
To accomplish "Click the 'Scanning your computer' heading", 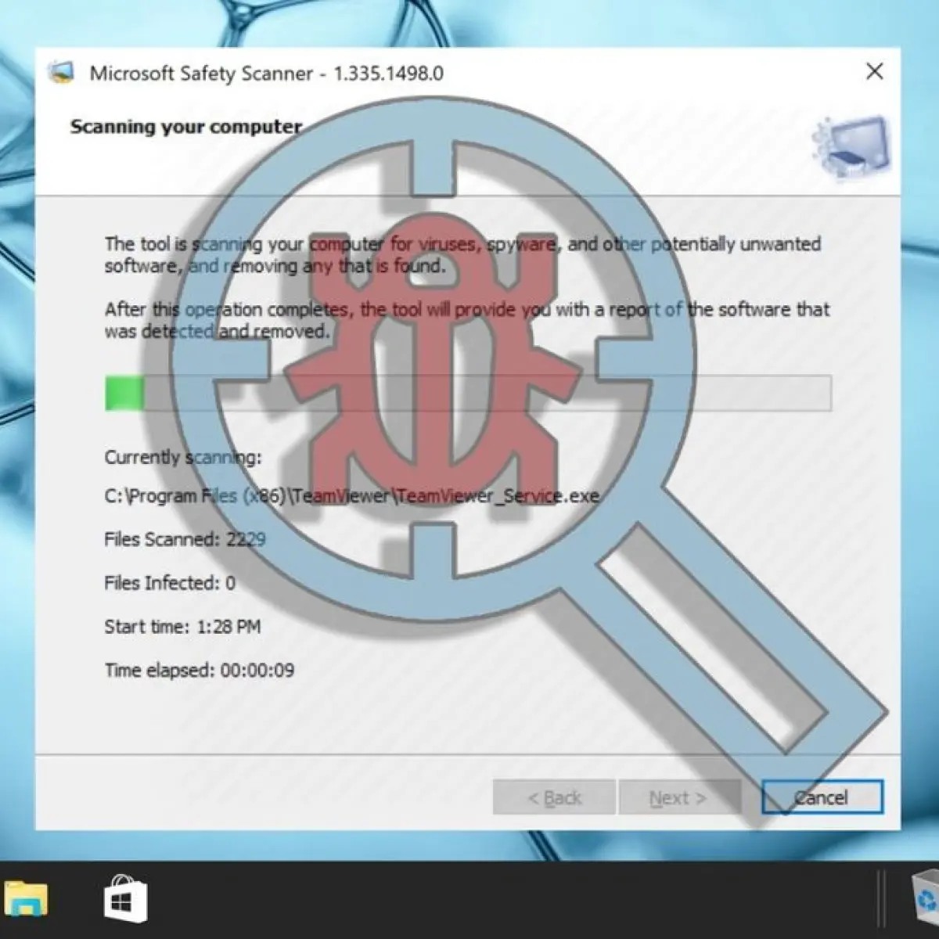I will click(185, 127).
